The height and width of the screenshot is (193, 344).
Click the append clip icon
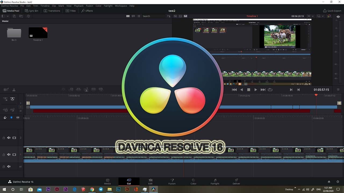71,90
